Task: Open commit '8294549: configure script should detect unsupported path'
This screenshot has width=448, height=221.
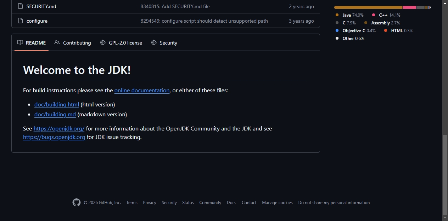Action: pos(204,21)
